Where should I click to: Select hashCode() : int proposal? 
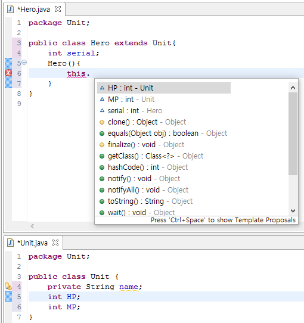pos(164,167)
